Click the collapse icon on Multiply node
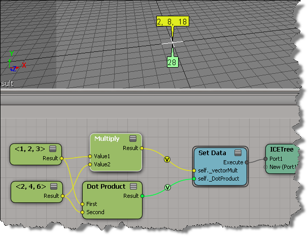This screenshot has height=236, width=308. click(132, 138)
